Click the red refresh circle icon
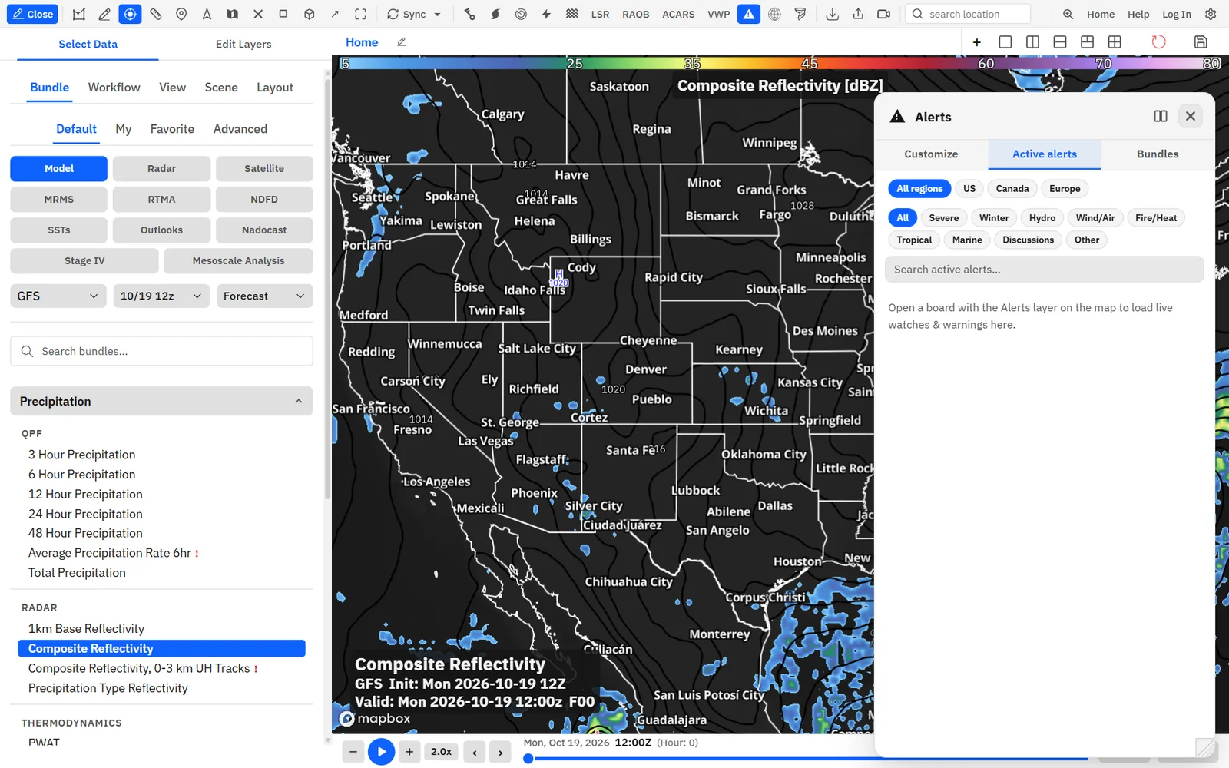This screenshot has height=768, width=1229. coord(1158,42)
